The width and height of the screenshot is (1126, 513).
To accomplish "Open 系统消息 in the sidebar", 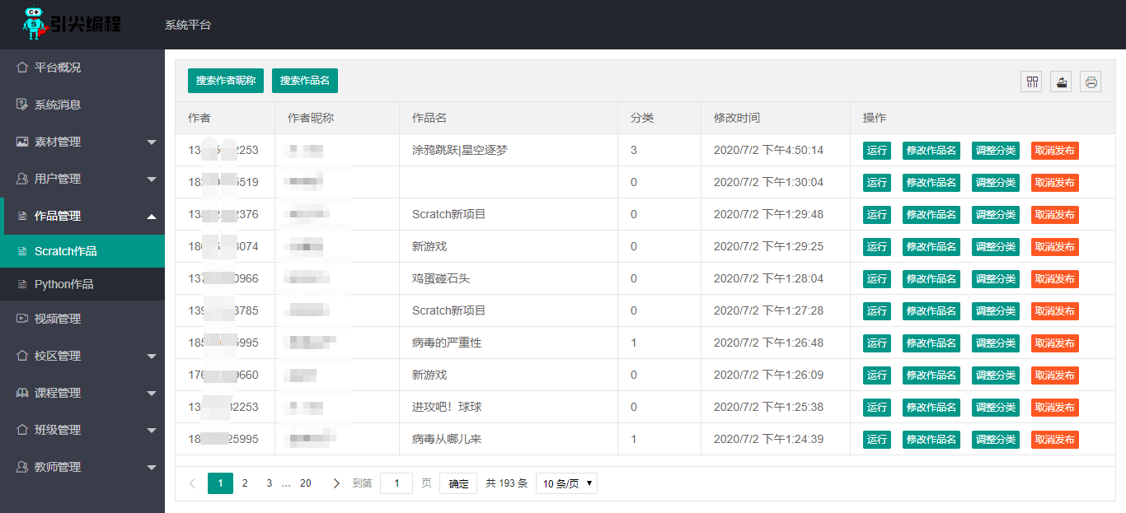I will 58,105.
